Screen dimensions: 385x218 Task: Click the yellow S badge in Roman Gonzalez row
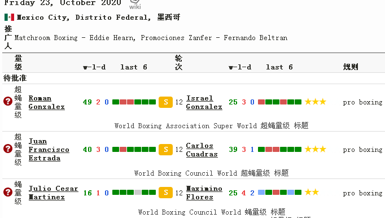point(166,102)
